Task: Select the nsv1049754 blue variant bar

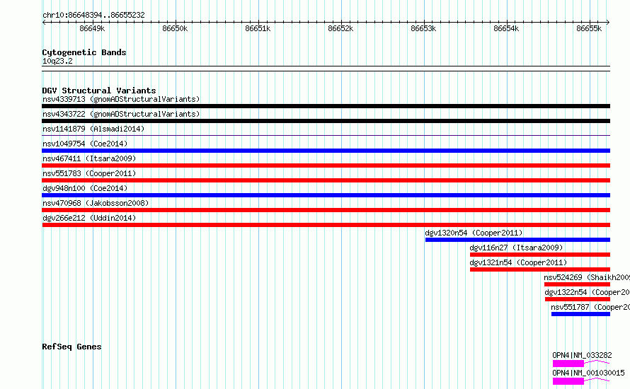Action: click(326, 151)
